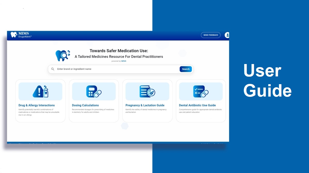Click the magnifying glass in search bar

pyautogui.click(x=53, y=69)
